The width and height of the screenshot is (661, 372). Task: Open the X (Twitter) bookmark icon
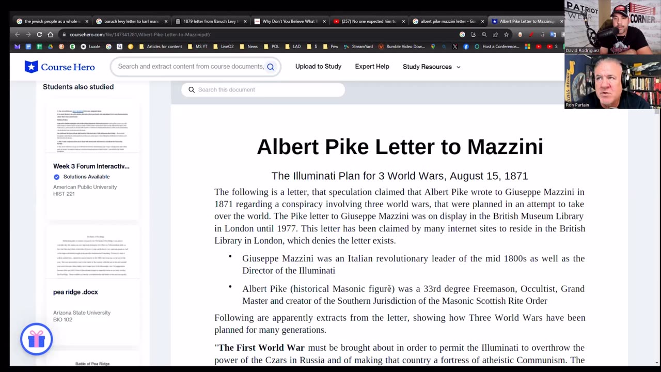[x=455, y=47]
